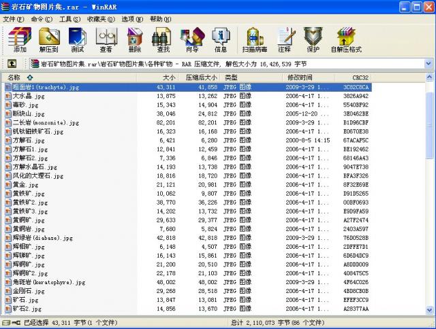Click the 扫描病毒 (Virus Scan) icon
Viewport: 436px width, 329px height.
(254, 40)
